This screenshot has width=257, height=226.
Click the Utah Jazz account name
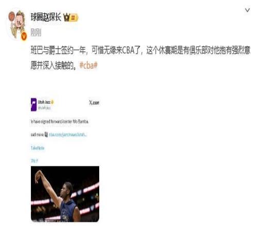[x=44, y=102]
